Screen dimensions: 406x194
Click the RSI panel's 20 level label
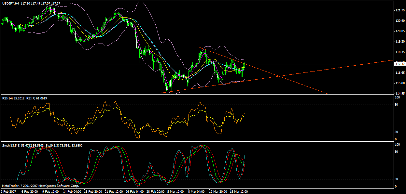[x=396, y=132]
